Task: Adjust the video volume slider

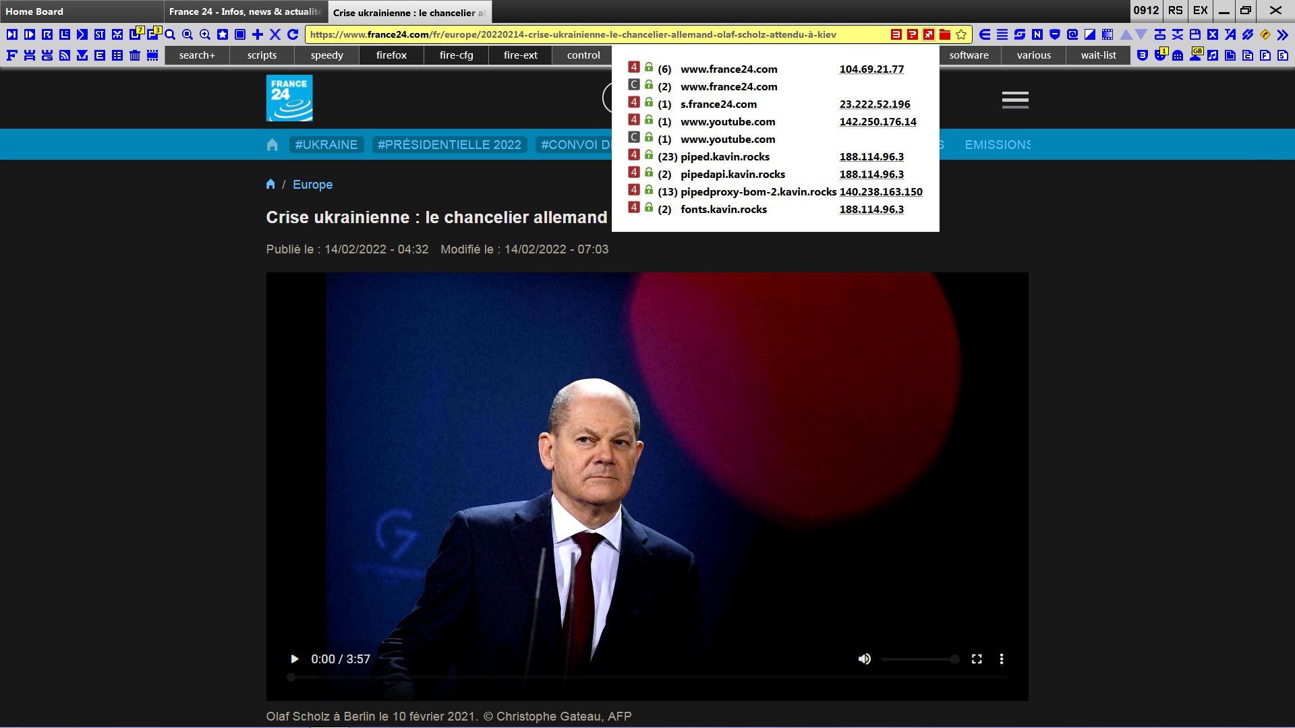Action: [x=921, y=659]
